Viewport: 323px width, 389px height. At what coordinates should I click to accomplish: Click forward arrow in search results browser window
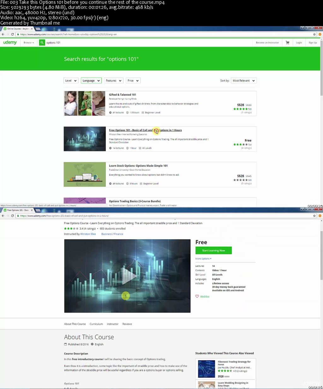(x=8, y=34)
